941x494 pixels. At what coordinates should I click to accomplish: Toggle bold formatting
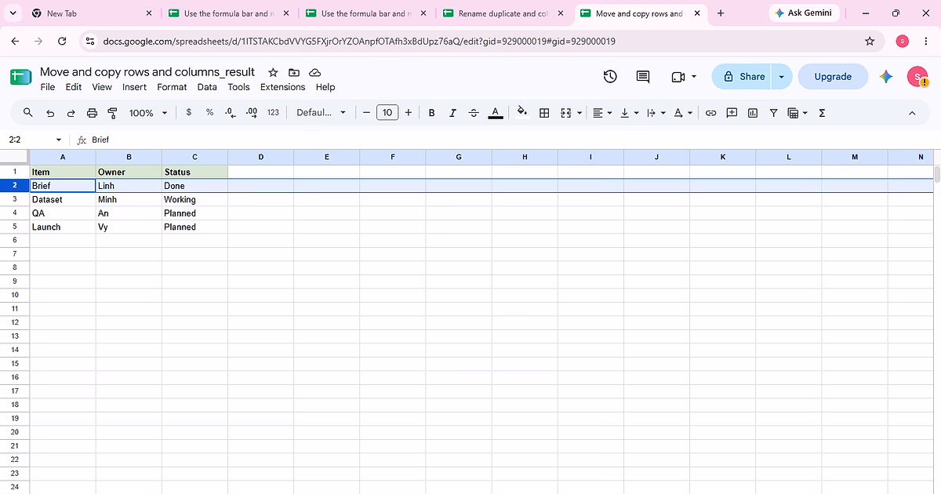[x=431, y=113]
